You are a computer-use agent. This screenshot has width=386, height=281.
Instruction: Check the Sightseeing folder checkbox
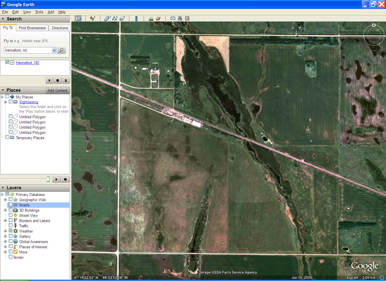click(x=10, y=102)
